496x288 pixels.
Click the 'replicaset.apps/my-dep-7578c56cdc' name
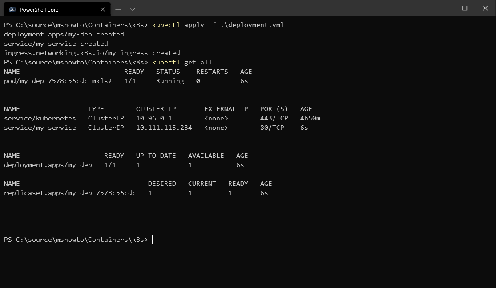click(x=70, y=193)
